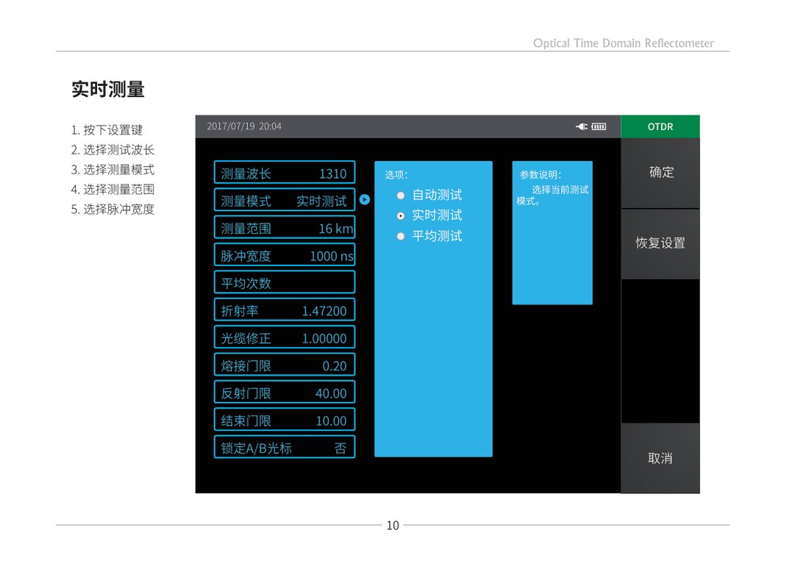Click step text 2. 选择测试波长
Viewport: 809px width, 569px height.
pos(113,149)
